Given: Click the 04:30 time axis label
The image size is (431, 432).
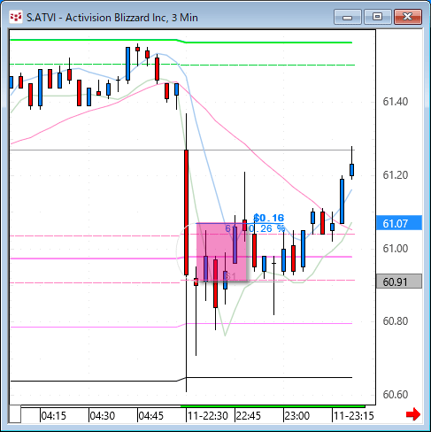Looking at the screenshot, I should pos(103,416).
